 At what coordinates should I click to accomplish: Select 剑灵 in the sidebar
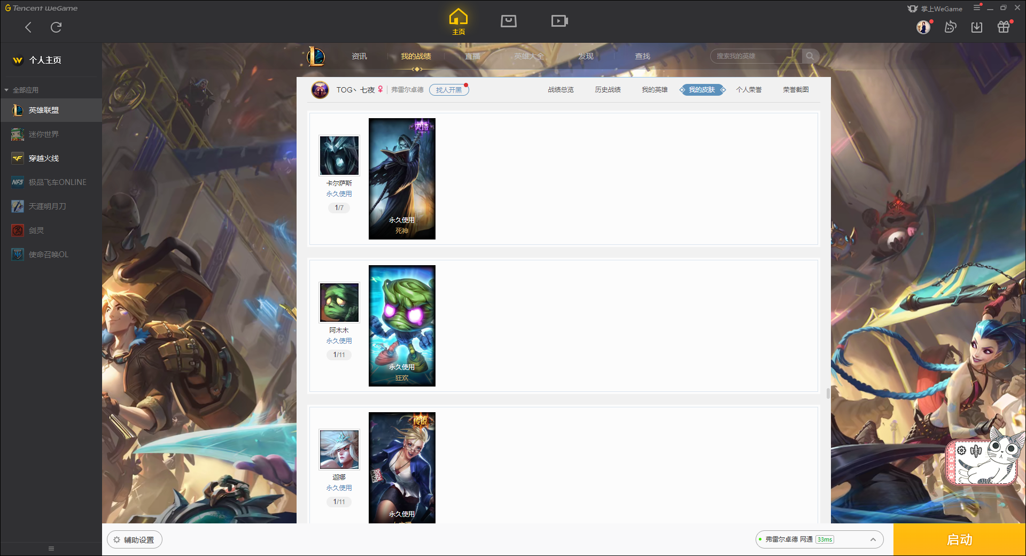pos(51,230)
